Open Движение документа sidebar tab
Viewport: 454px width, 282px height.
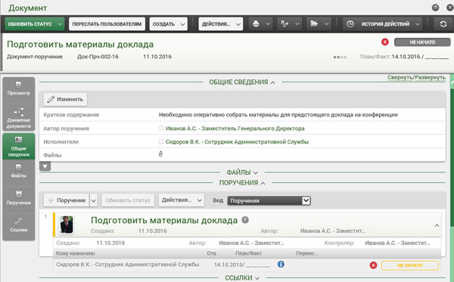click(19, 117)
